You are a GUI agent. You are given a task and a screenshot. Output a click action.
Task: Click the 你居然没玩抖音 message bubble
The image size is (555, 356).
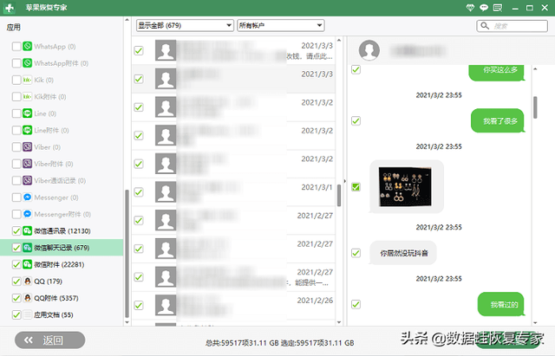pos(403,253)
